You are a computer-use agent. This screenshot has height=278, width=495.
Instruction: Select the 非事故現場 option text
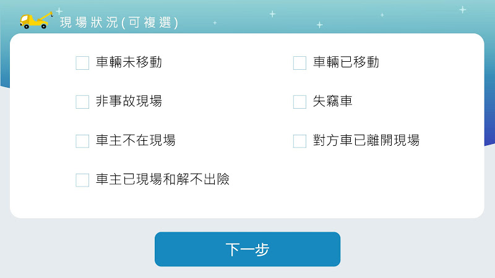click(x=129, y=101)
